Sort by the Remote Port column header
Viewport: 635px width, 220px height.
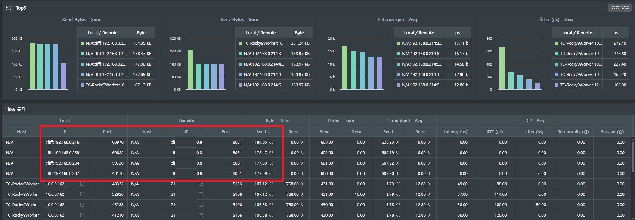pos(226,132)
